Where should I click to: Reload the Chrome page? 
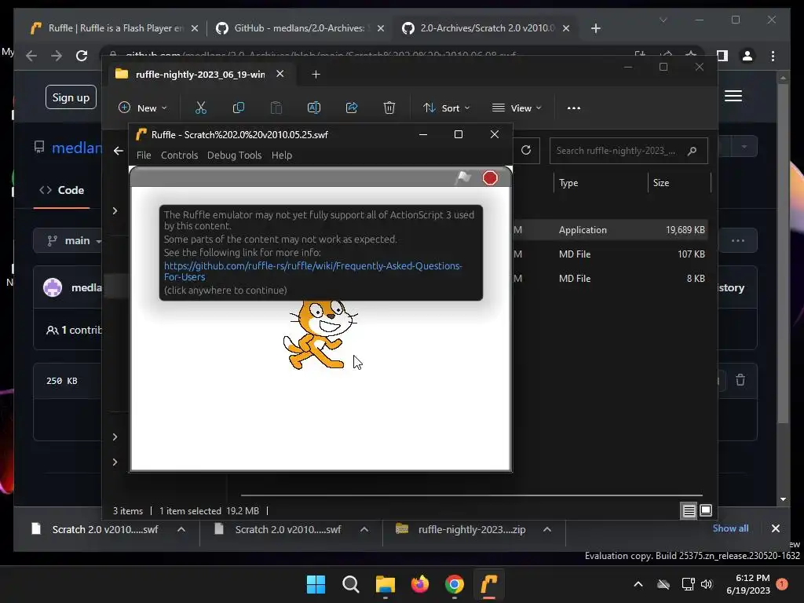82,56
